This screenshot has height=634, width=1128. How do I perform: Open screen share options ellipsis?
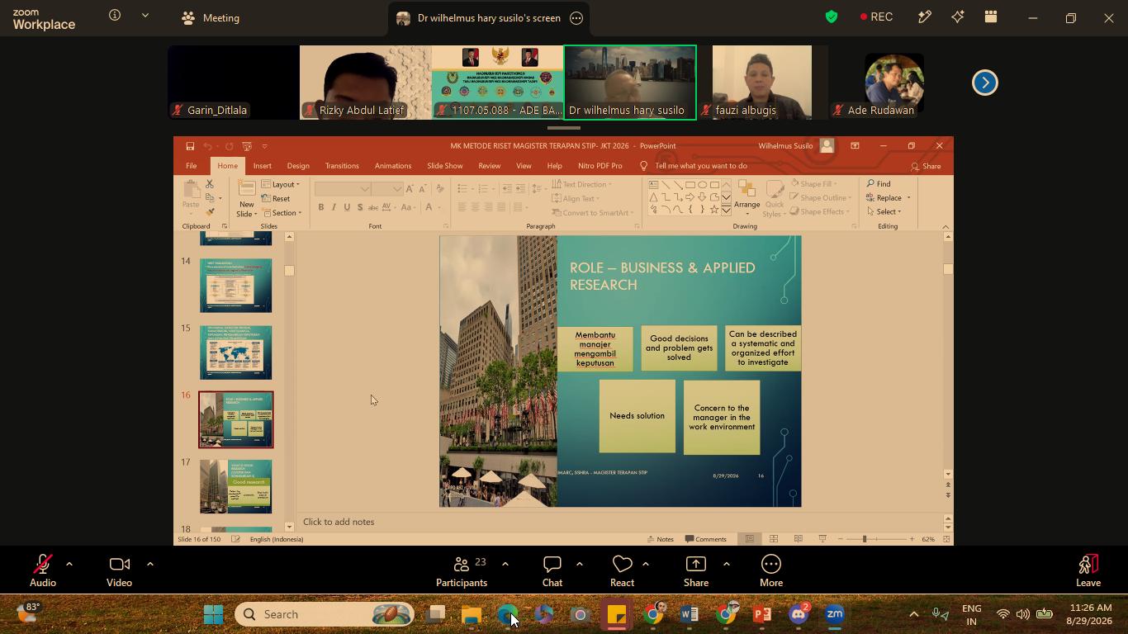pos(576,18)
